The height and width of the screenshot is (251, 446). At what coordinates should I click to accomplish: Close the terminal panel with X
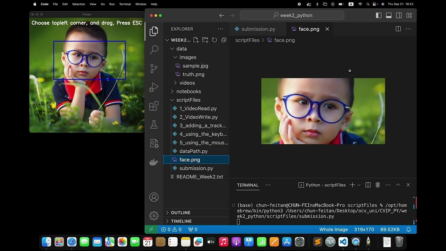point(408,185)
